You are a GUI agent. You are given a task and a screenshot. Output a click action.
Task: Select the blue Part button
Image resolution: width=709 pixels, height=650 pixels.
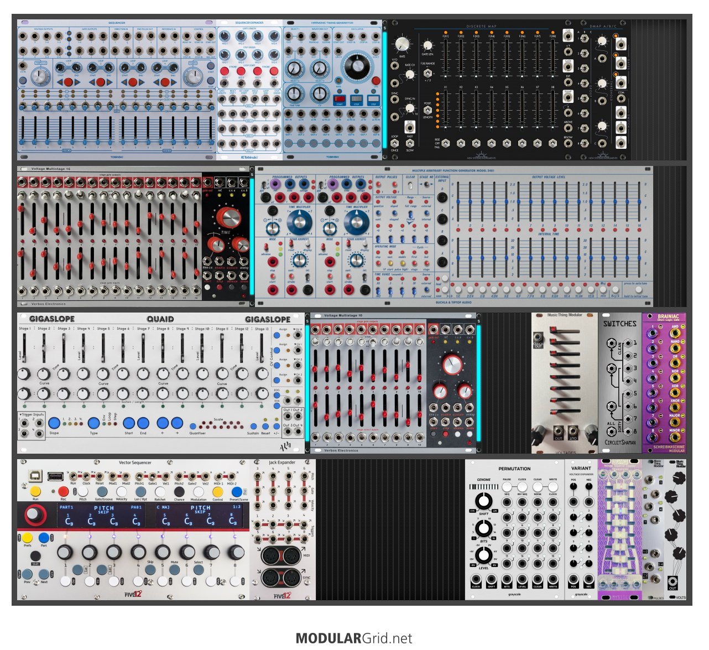(x=44, y=538)
